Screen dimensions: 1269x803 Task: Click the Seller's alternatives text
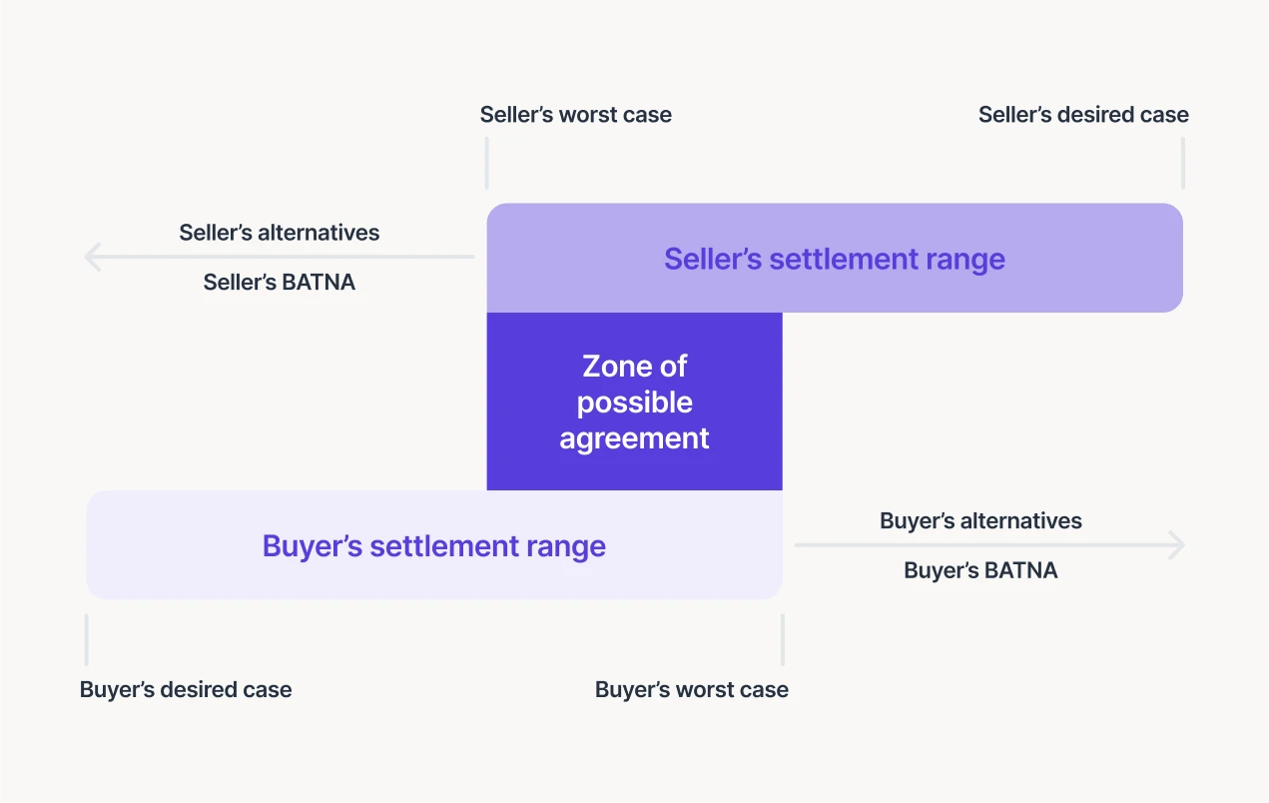pyautogui.click(x=280, y=233)
